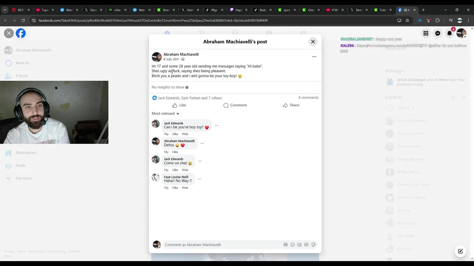
Task: Open the Messenger icon
Action: point(438,33)
